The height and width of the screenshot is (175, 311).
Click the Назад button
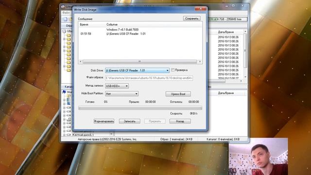click(x=180, y=121)
